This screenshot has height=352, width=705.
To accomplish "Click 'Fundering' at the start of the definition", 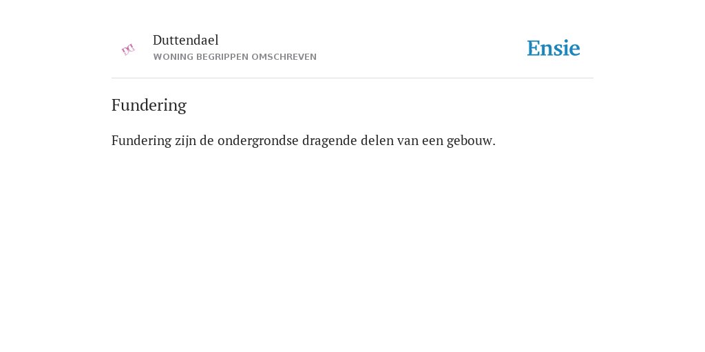I will pos(142,140).
